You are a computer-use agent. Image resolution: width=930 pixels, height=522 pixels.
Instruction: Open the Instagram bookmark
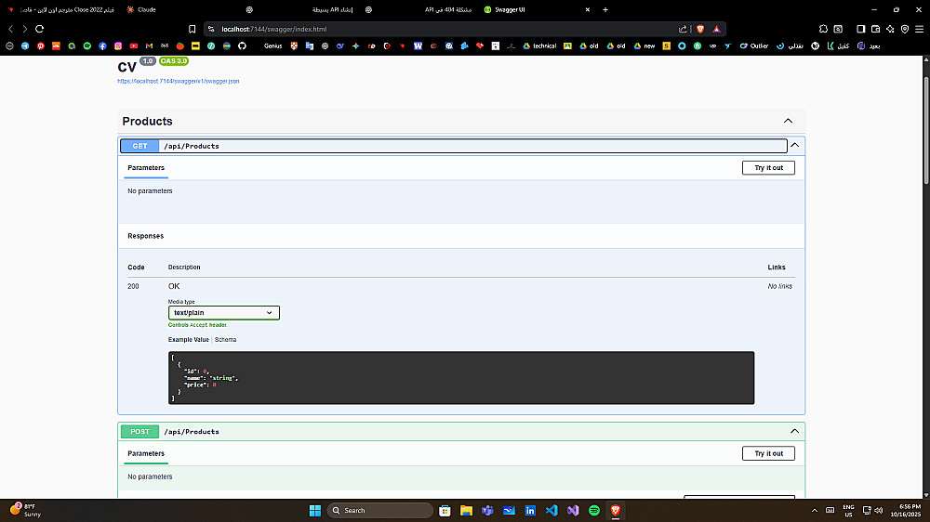coord(118,46)
